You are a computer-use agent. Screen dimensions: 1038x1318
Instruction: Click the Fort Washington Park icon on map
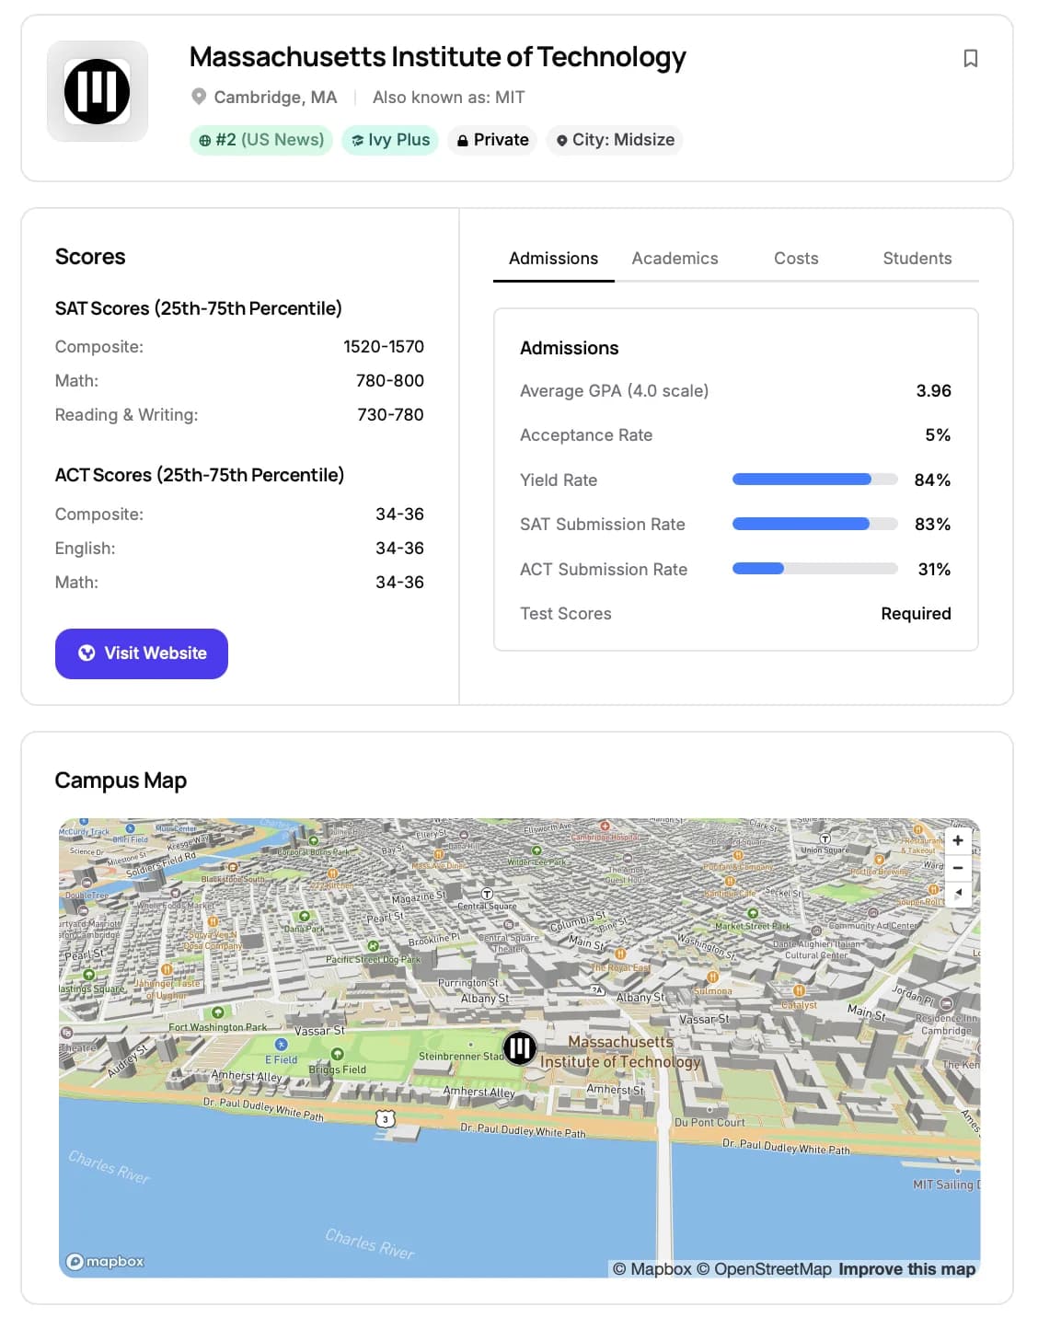click(218, 1012)
